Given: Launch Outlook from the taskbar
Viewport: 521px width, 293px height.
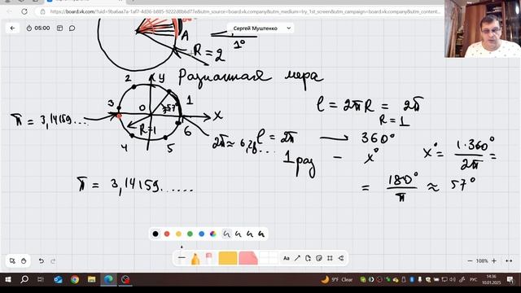Looking at the screenshot, I should (x=58, y=279).
